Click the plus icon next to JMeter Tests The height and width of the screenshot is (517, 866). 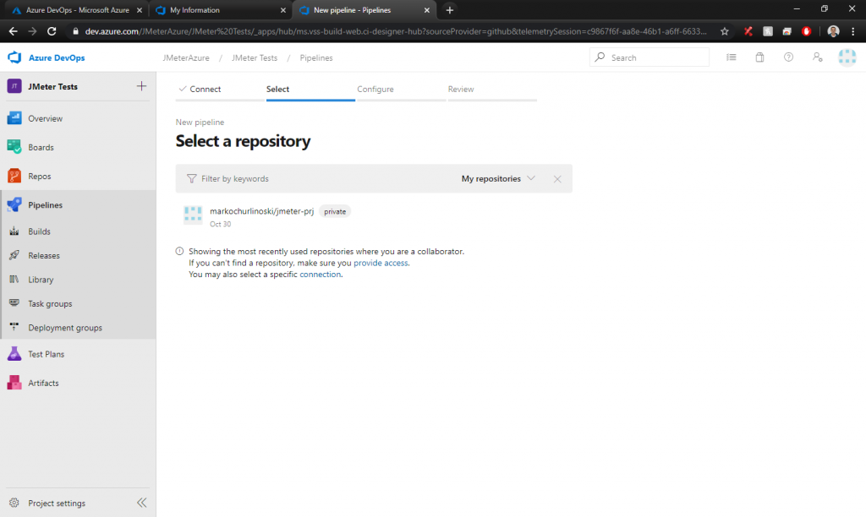point(141,86)
